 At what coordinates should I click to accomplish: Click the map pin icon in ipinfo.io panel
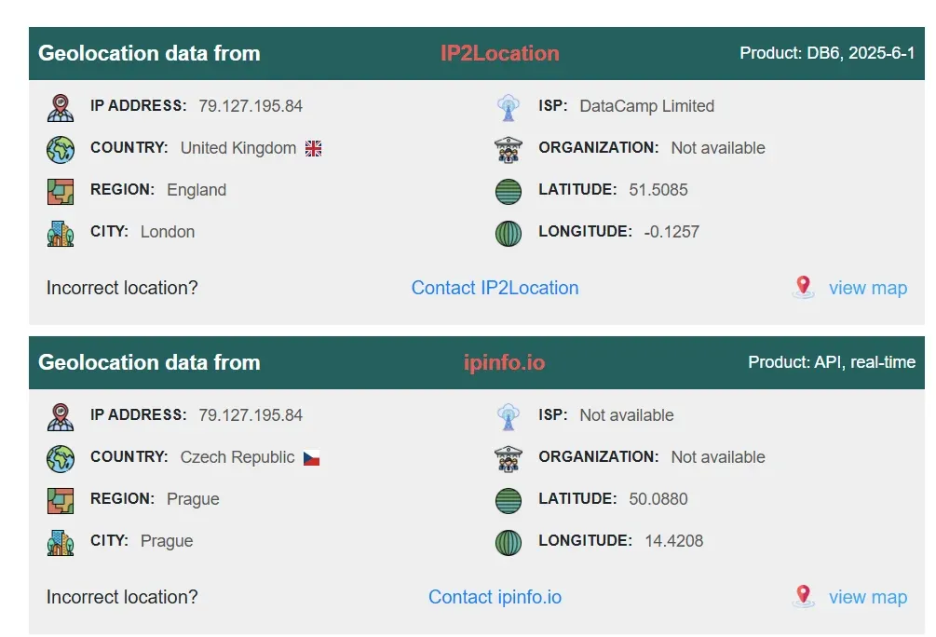pos(804,596)
